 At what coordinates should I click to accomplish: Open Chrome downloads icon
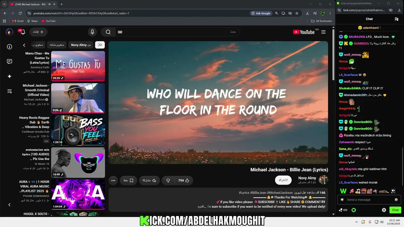pyautogui.click(x=307, y=13)
